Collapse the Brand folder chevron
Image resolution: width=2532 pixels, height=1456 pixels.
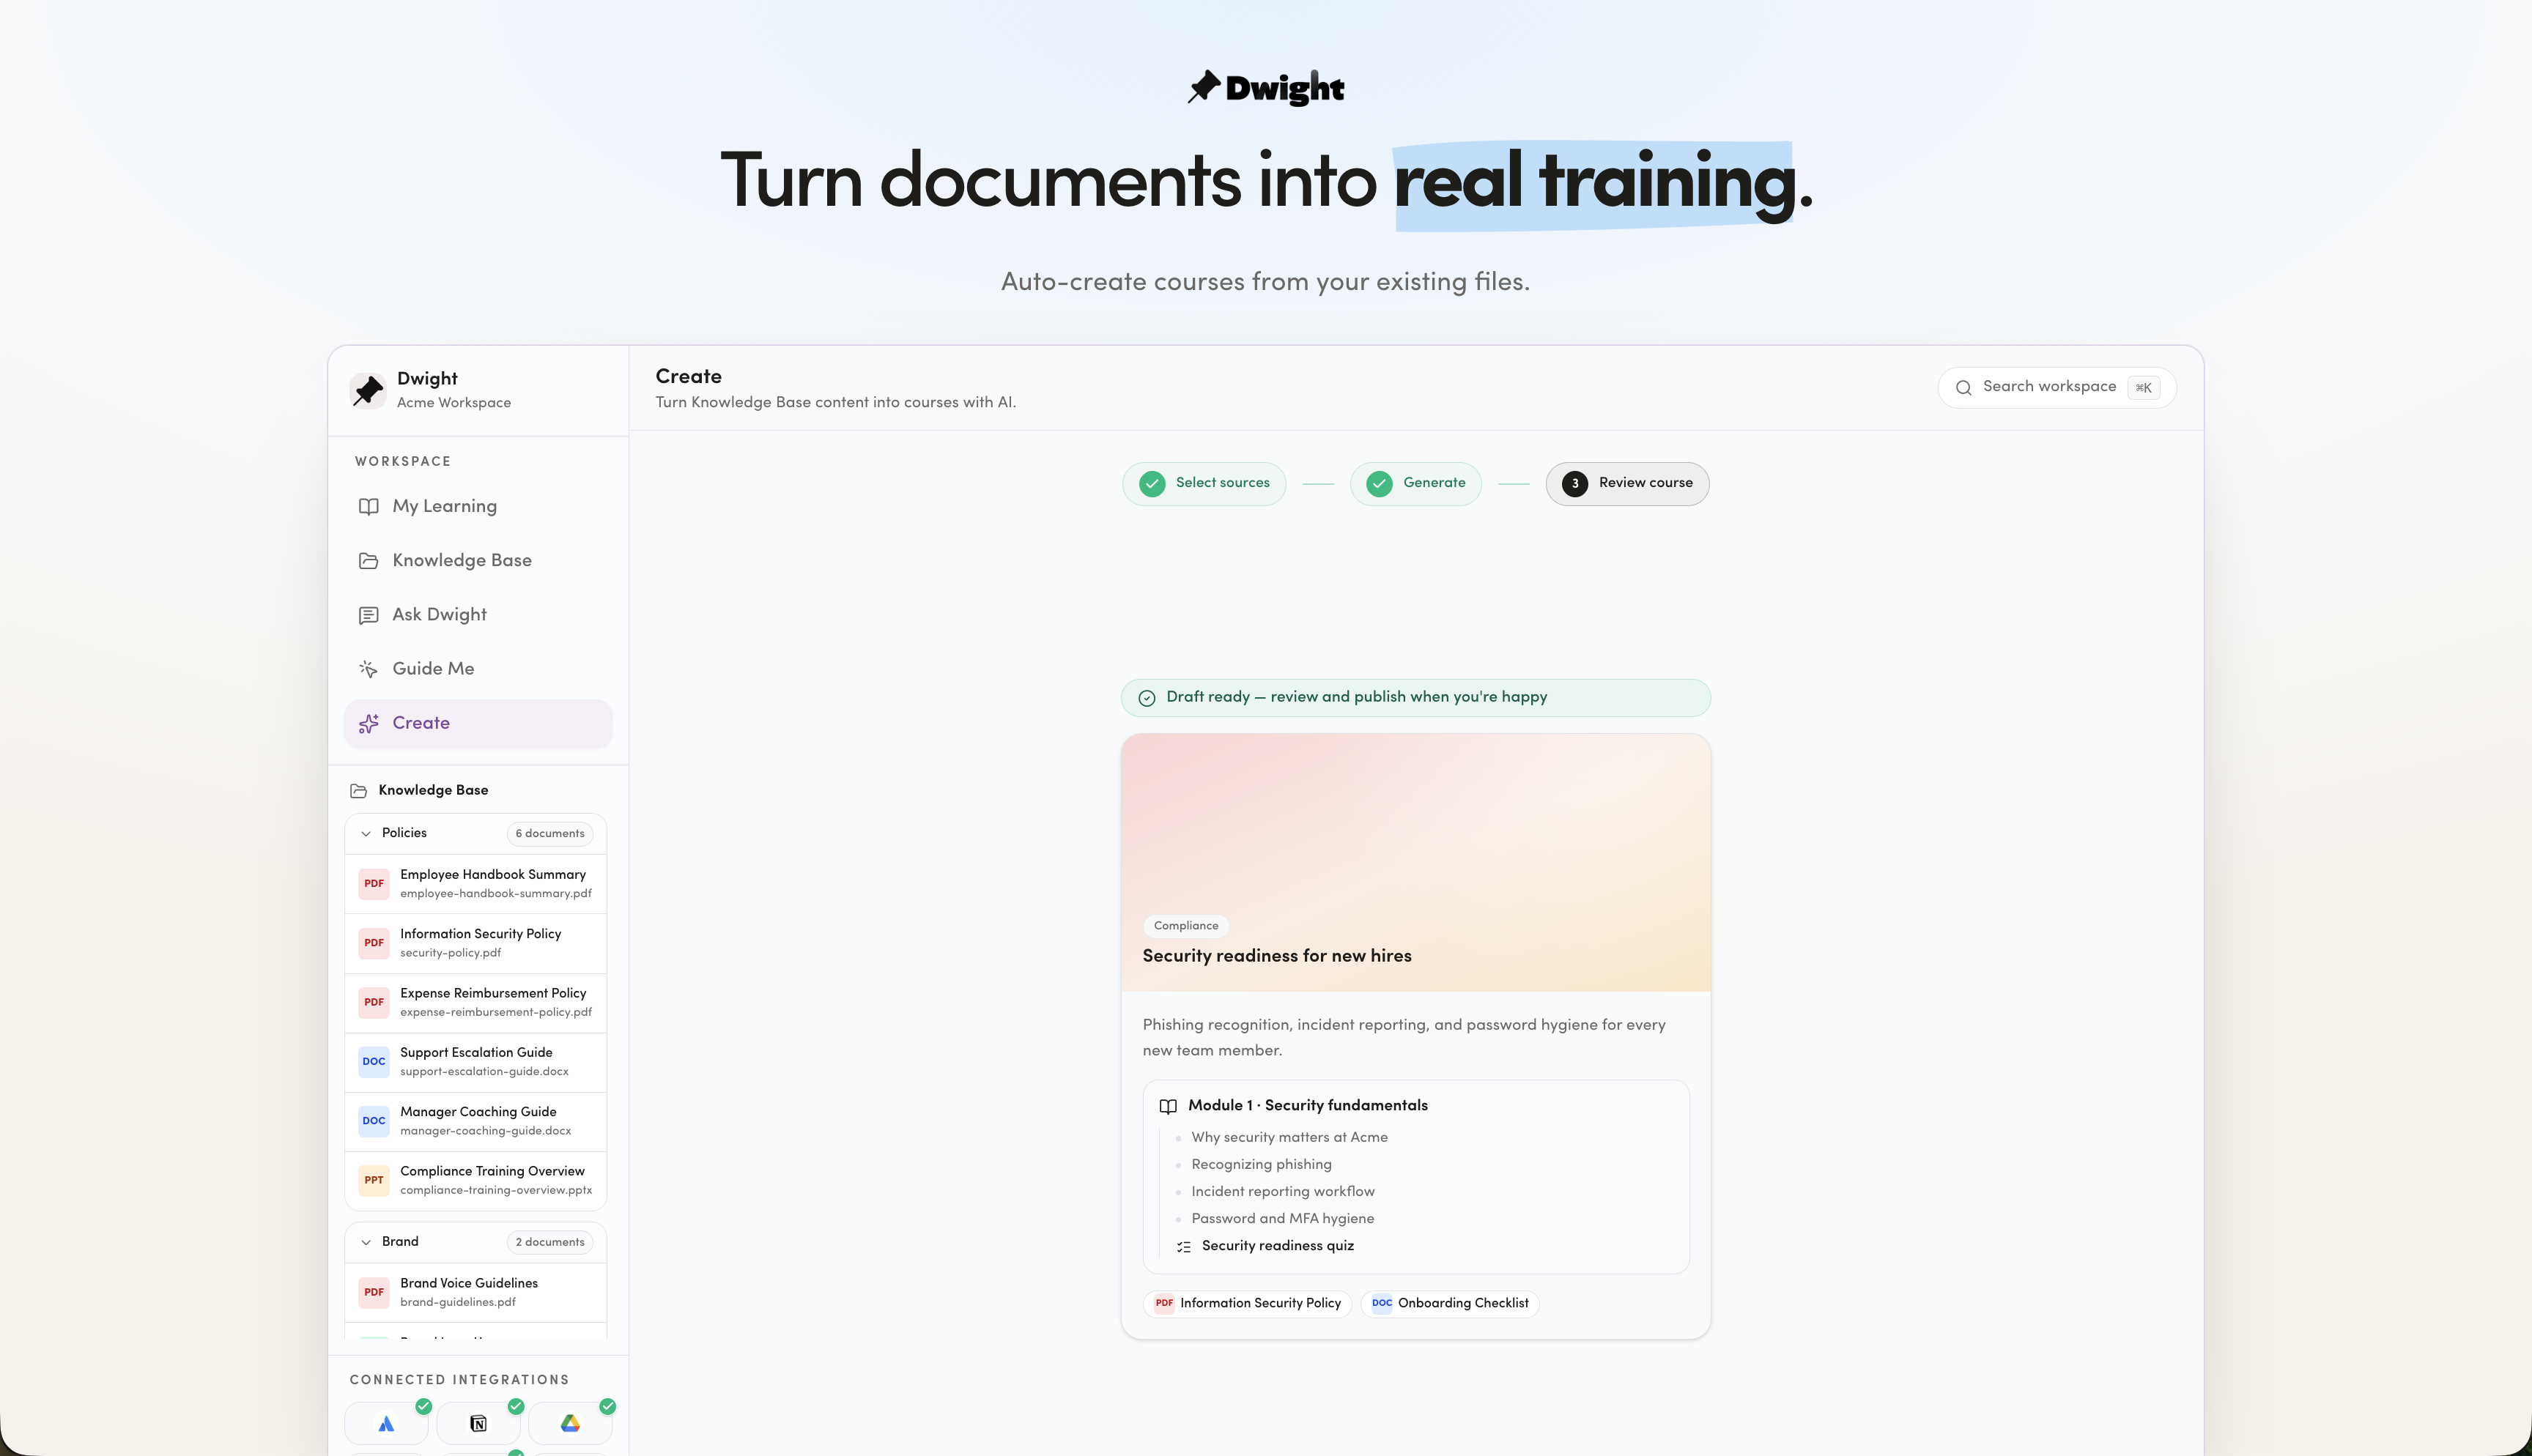point(366,1242)
